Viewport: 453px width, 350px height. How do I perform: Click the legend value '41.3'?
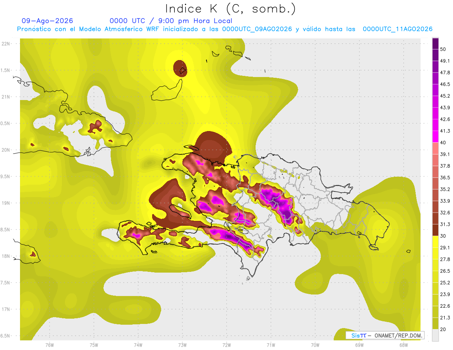[x=445, y=131]
